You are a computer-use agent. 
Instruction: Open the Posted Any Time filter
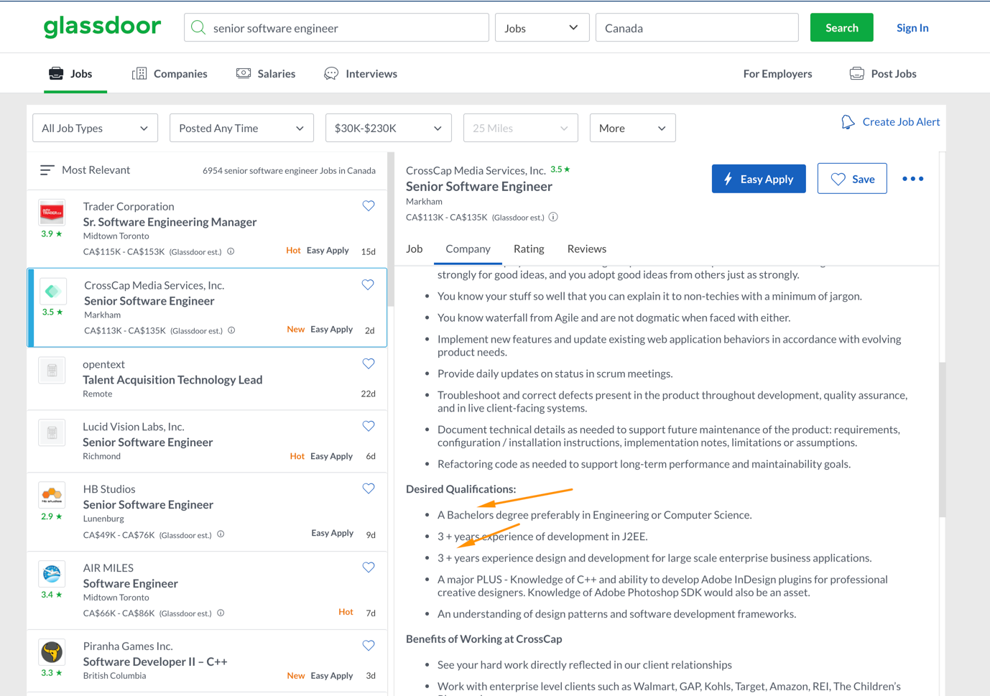click(x=241, y=128)
